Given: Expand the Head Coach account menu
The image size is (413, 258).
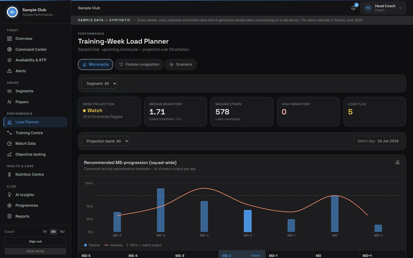Looking at the screenshot, I should pyautogui.click(x=383, y=8).
